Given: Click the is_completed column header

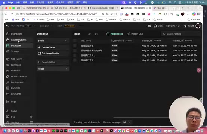Looking at the screenshot, I should coord(122,41).
